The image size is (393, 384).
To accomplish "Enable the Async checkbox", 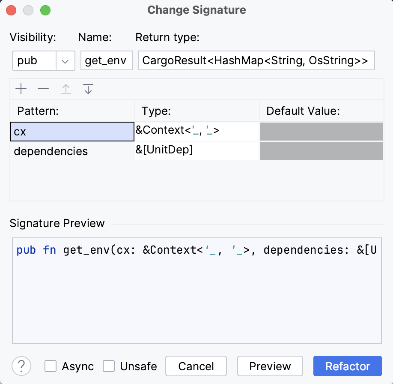I will pos(51,366).
